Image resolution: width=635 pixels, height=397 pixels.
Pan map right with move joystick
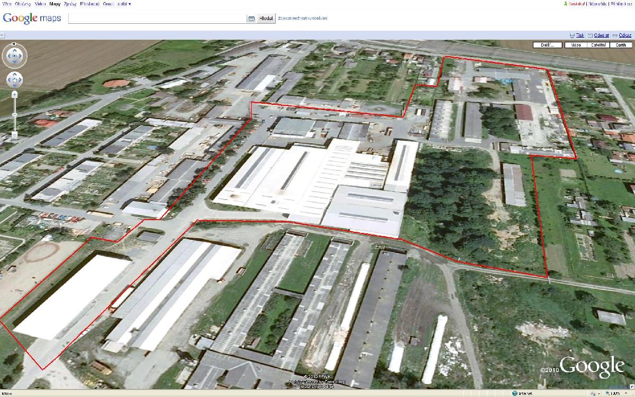tap(20, 80)
